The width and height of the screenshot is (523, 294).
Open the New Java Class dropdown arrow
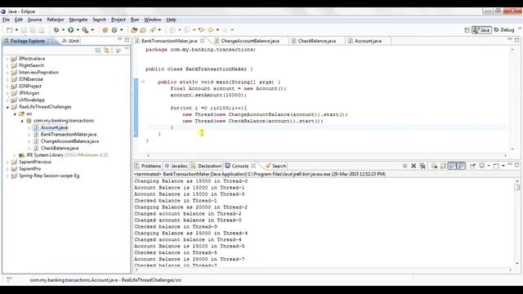tap(122, 30)
